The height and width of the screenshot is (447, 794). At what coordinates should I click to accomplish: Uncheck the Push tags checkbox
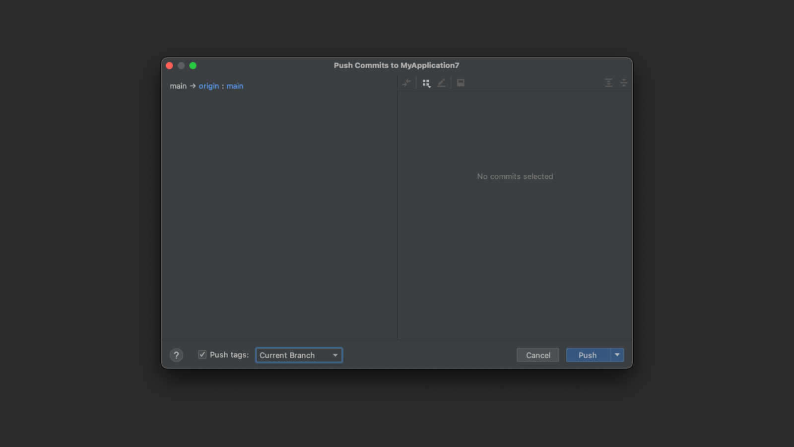coord(202,355)
